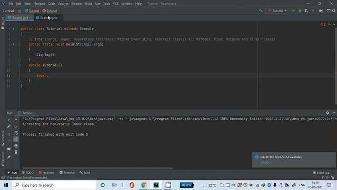This screenshot has height=190, width=337.
Task: Toggle Scroll to End in Run console
Action: point(16,139)
